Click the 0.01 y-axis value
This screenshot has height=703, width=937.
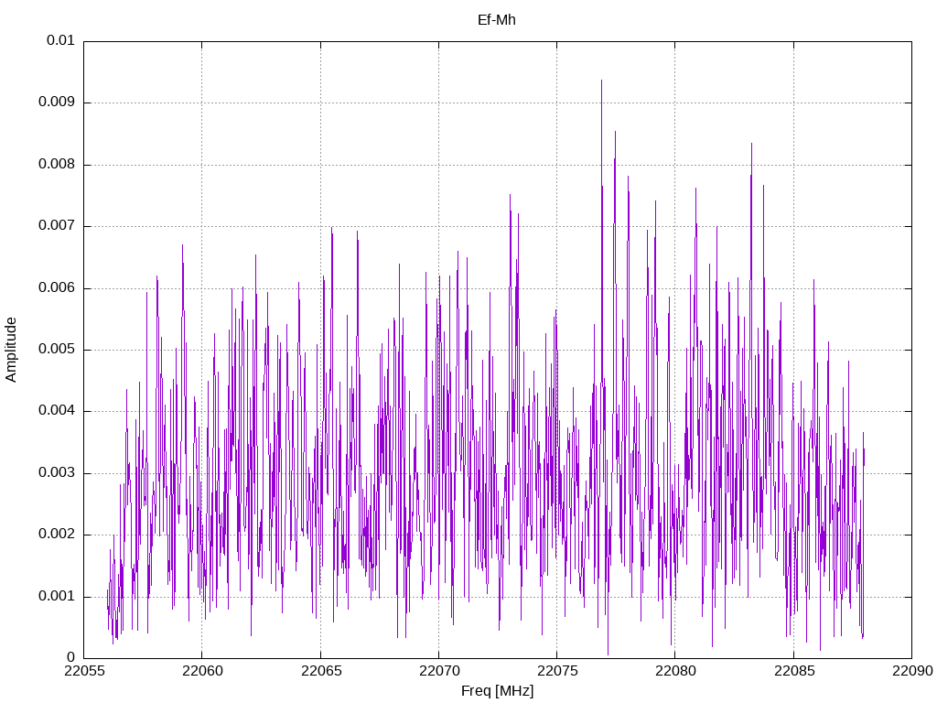[x=60, y=40]
